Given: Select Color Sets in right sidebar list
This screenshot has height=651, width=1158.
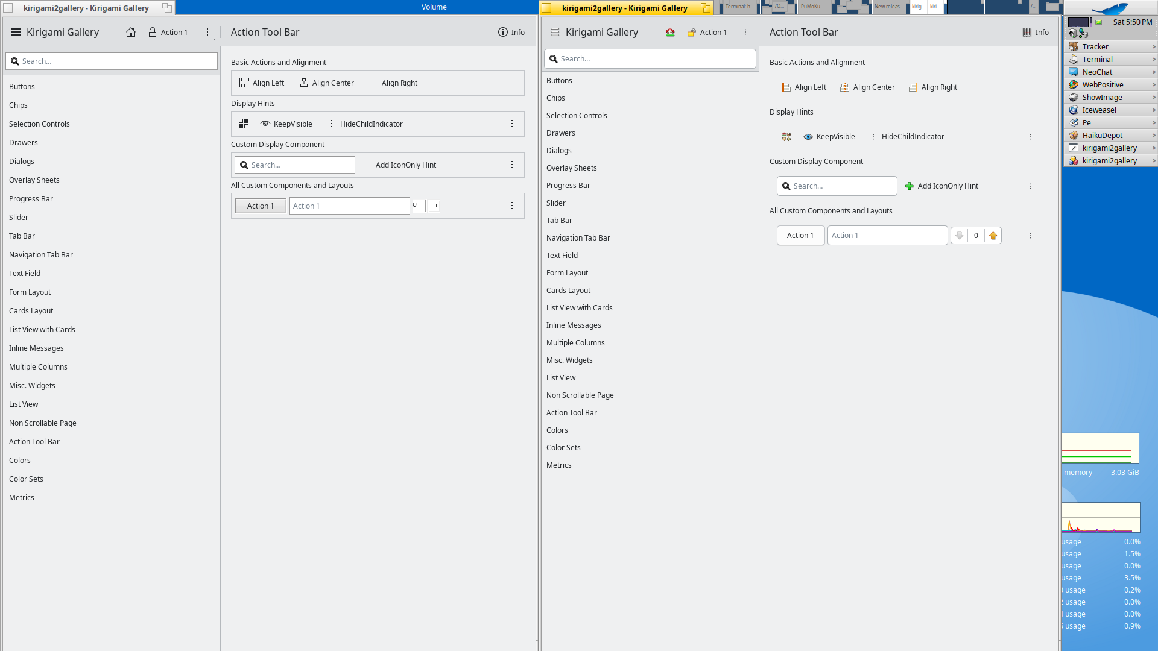Looking at the screenshot, I should 563,448.
